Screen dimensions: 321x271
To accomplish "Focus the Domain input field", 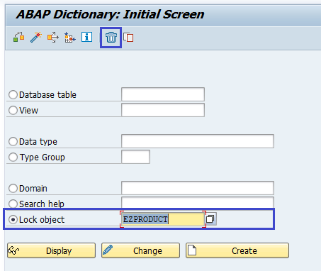I will [x=198, y=188].
